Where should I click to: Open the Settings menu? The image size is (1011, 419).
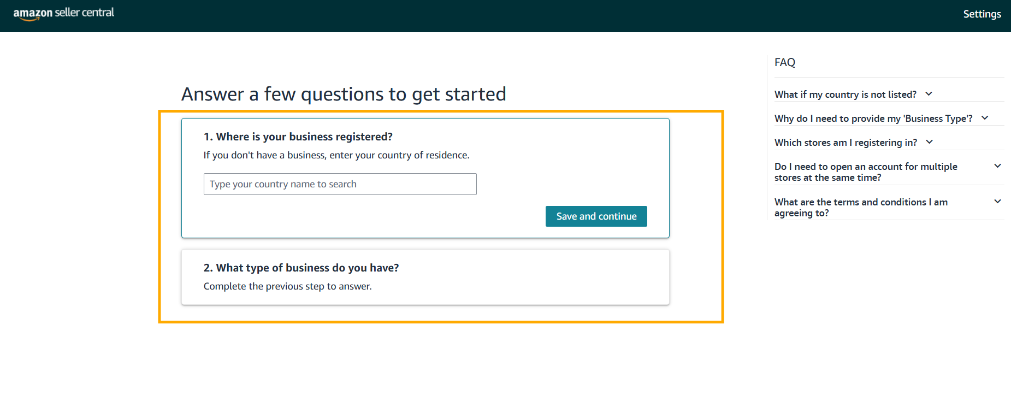coord(982,14)
